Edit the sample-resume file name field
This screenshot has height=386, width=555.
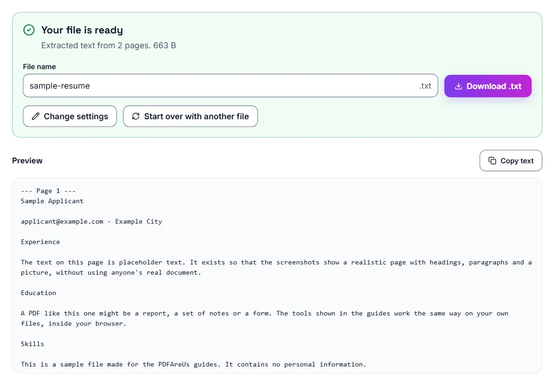point(230,86)
